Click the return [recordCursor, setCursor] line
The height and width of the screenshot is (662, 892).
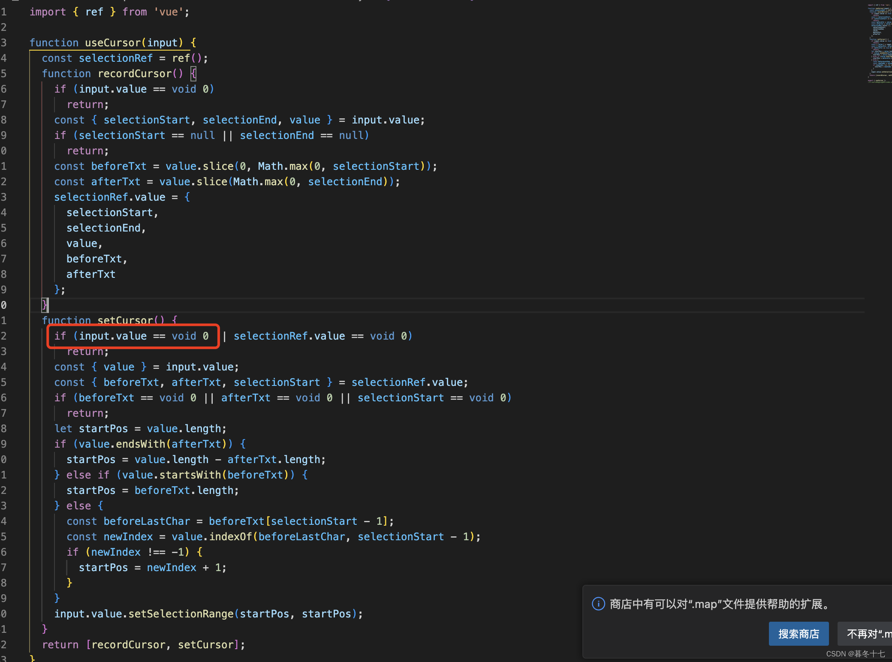[143, 645]
